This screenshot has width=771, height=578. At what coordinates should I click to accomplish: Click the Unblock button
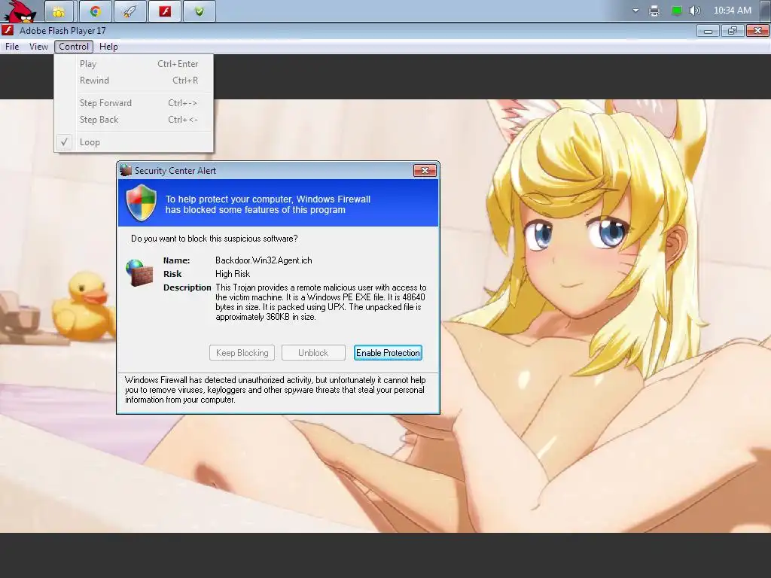(313, 353)
